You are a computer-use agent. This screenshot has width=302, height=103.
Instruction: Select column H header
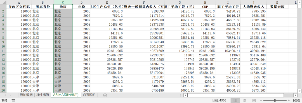[205, 2]
